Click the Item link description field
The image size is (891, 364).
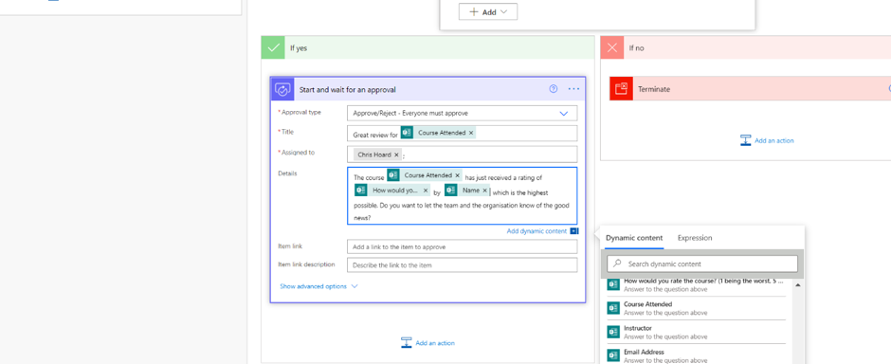point(462,265)
